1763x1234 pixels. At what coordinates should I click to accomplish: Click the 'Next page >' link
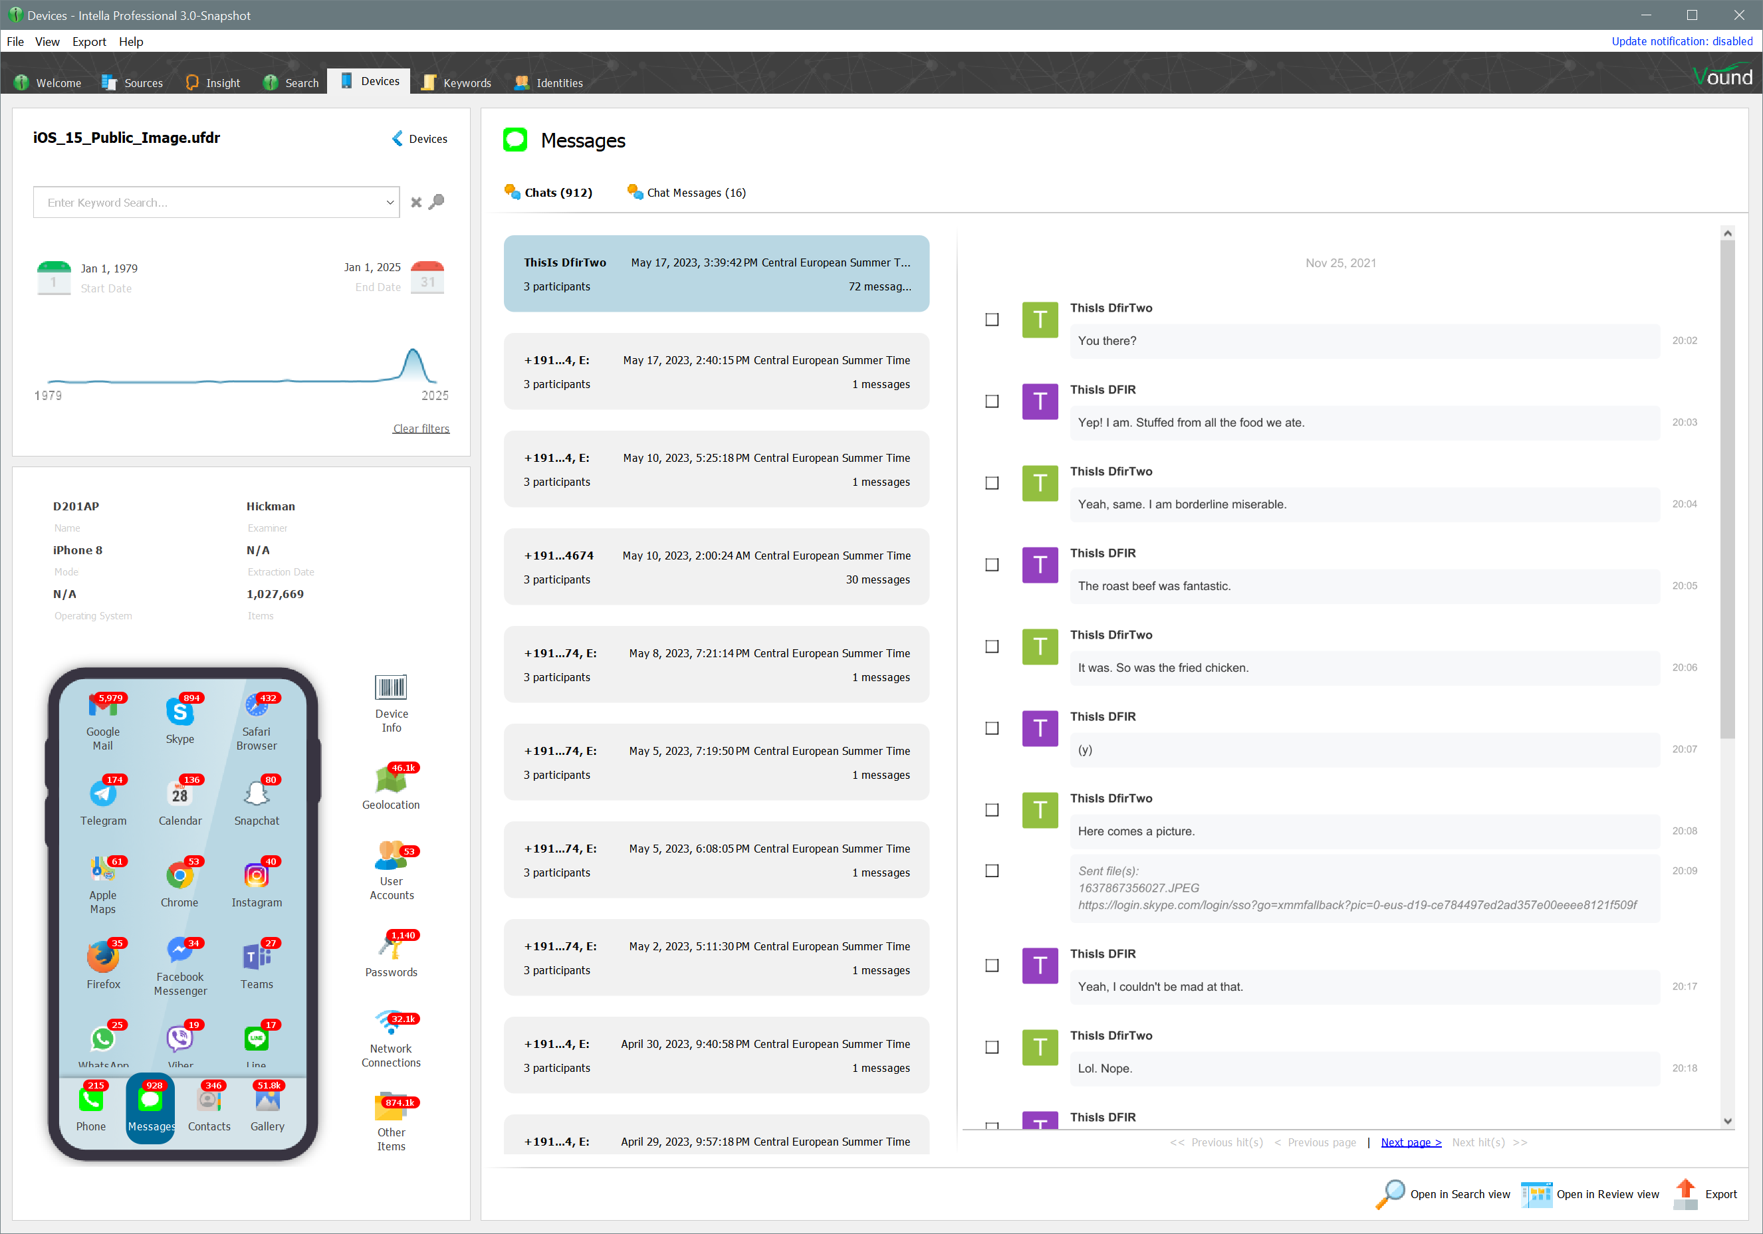[1411, 1143]
